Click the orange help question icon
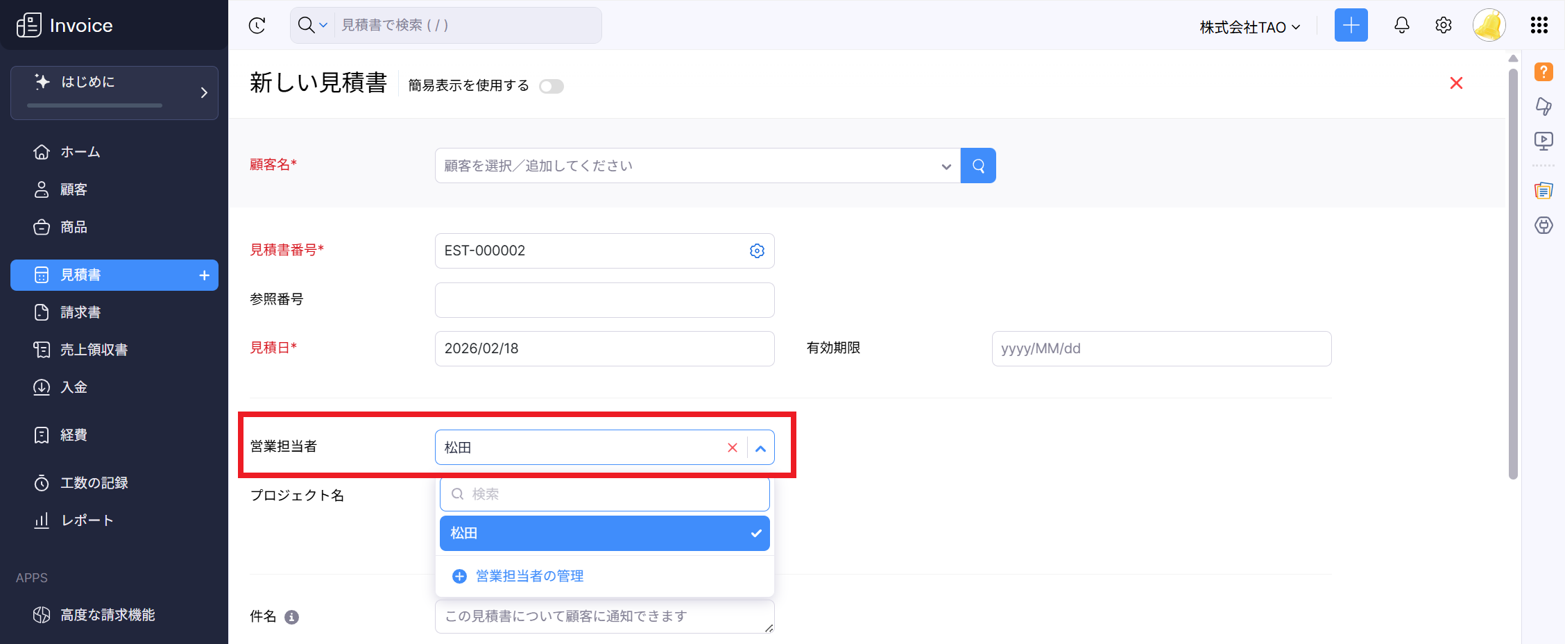This screenshot has height=644, width=1565. (x=1543, y=72)
